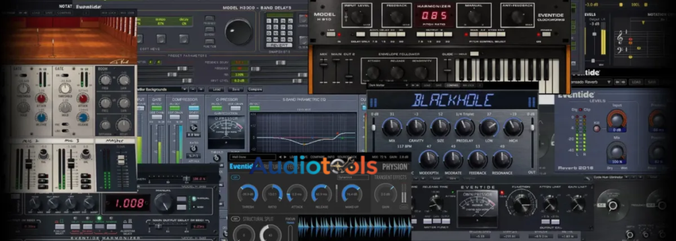Click the Envelope Follower Sensitivity knob
This screenshot has width=676, height=241.
click(421, 72)
